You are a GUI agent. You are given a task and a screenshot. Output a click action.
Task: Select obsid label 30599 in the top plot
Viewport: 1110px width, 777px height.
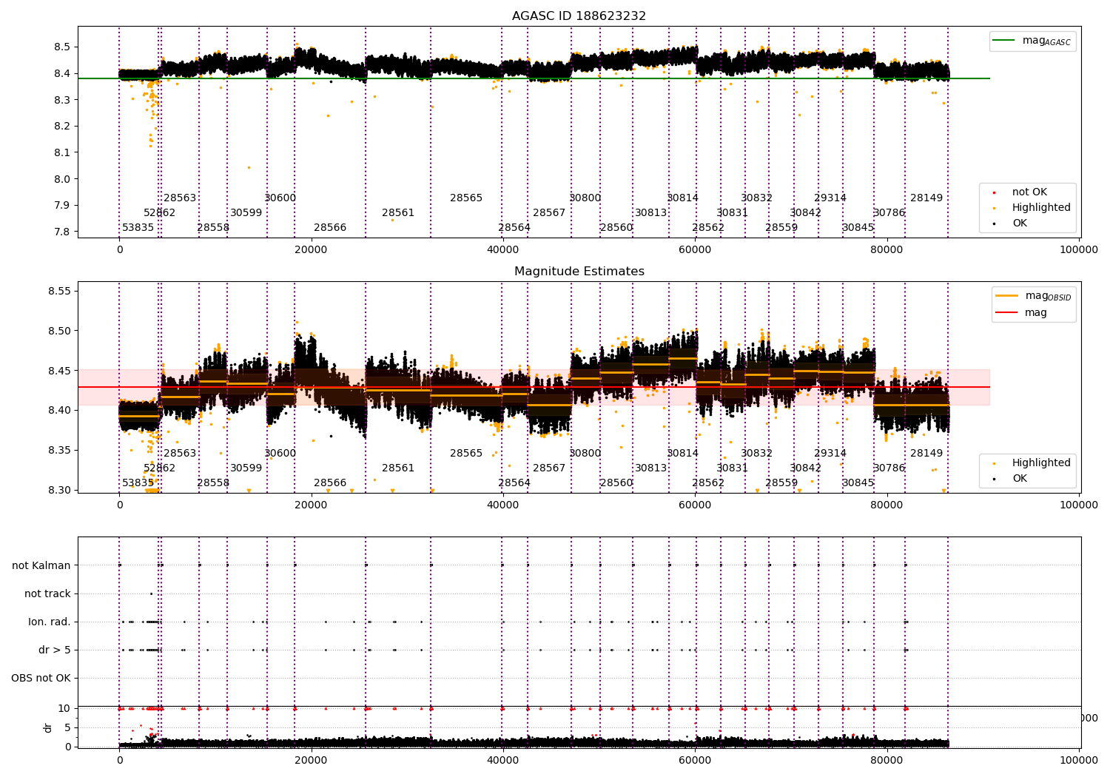click(246, 213)
